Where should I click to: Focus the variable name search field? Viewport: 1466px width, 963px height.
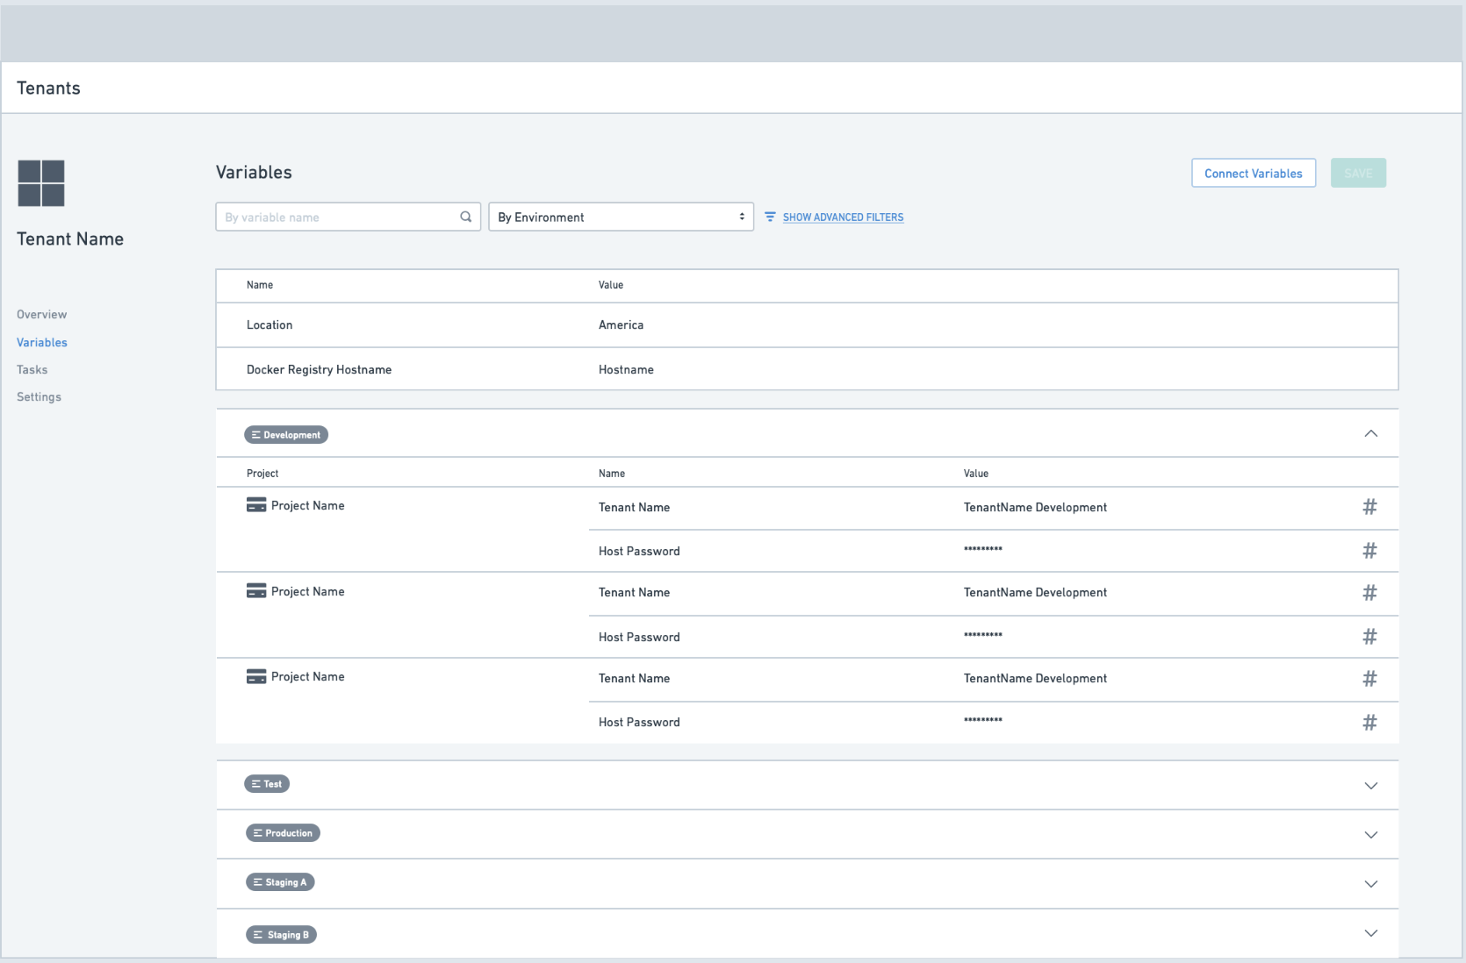(338, 217)
